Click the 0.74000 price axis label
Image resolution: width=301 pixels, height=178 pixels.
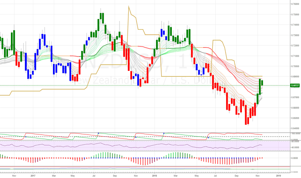coord(295,25)
